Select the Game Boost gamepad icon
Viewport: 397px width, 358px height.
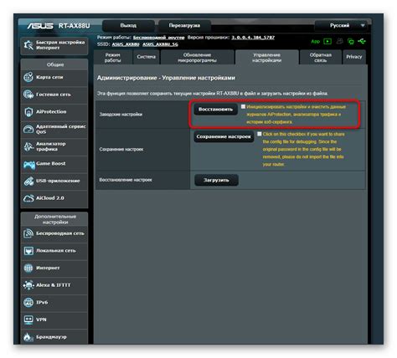pos(29,165)
